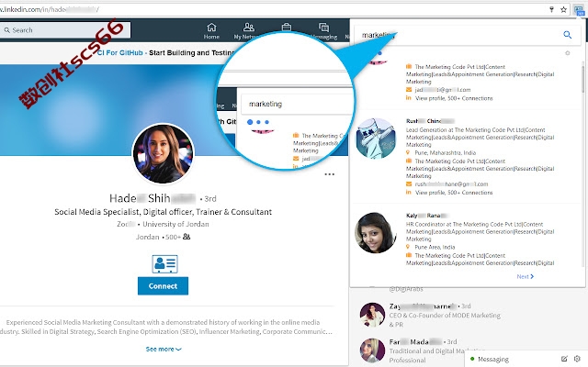Click the Connect button

163,286
